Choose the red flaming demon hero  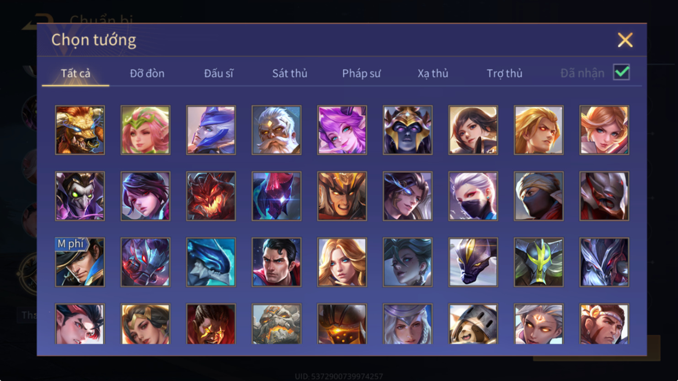click(211, 196)
